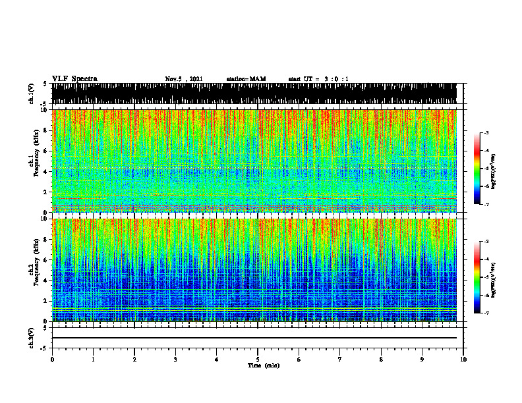Click time axis tick label "8"
522x403 pixels.
pyautogui.click(x=381, y=360)
